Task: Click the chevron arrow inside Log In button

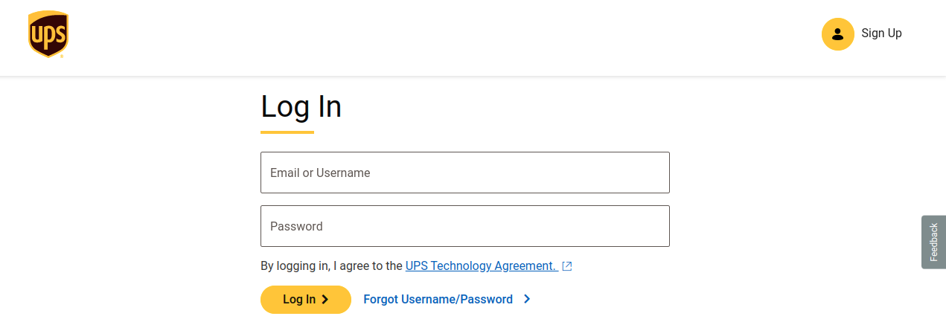Action: (325, 300)
